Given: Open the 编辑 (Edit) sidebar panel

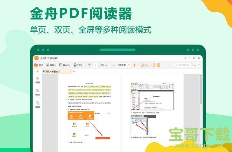Looking at the screenshot, I should (38, 105).
